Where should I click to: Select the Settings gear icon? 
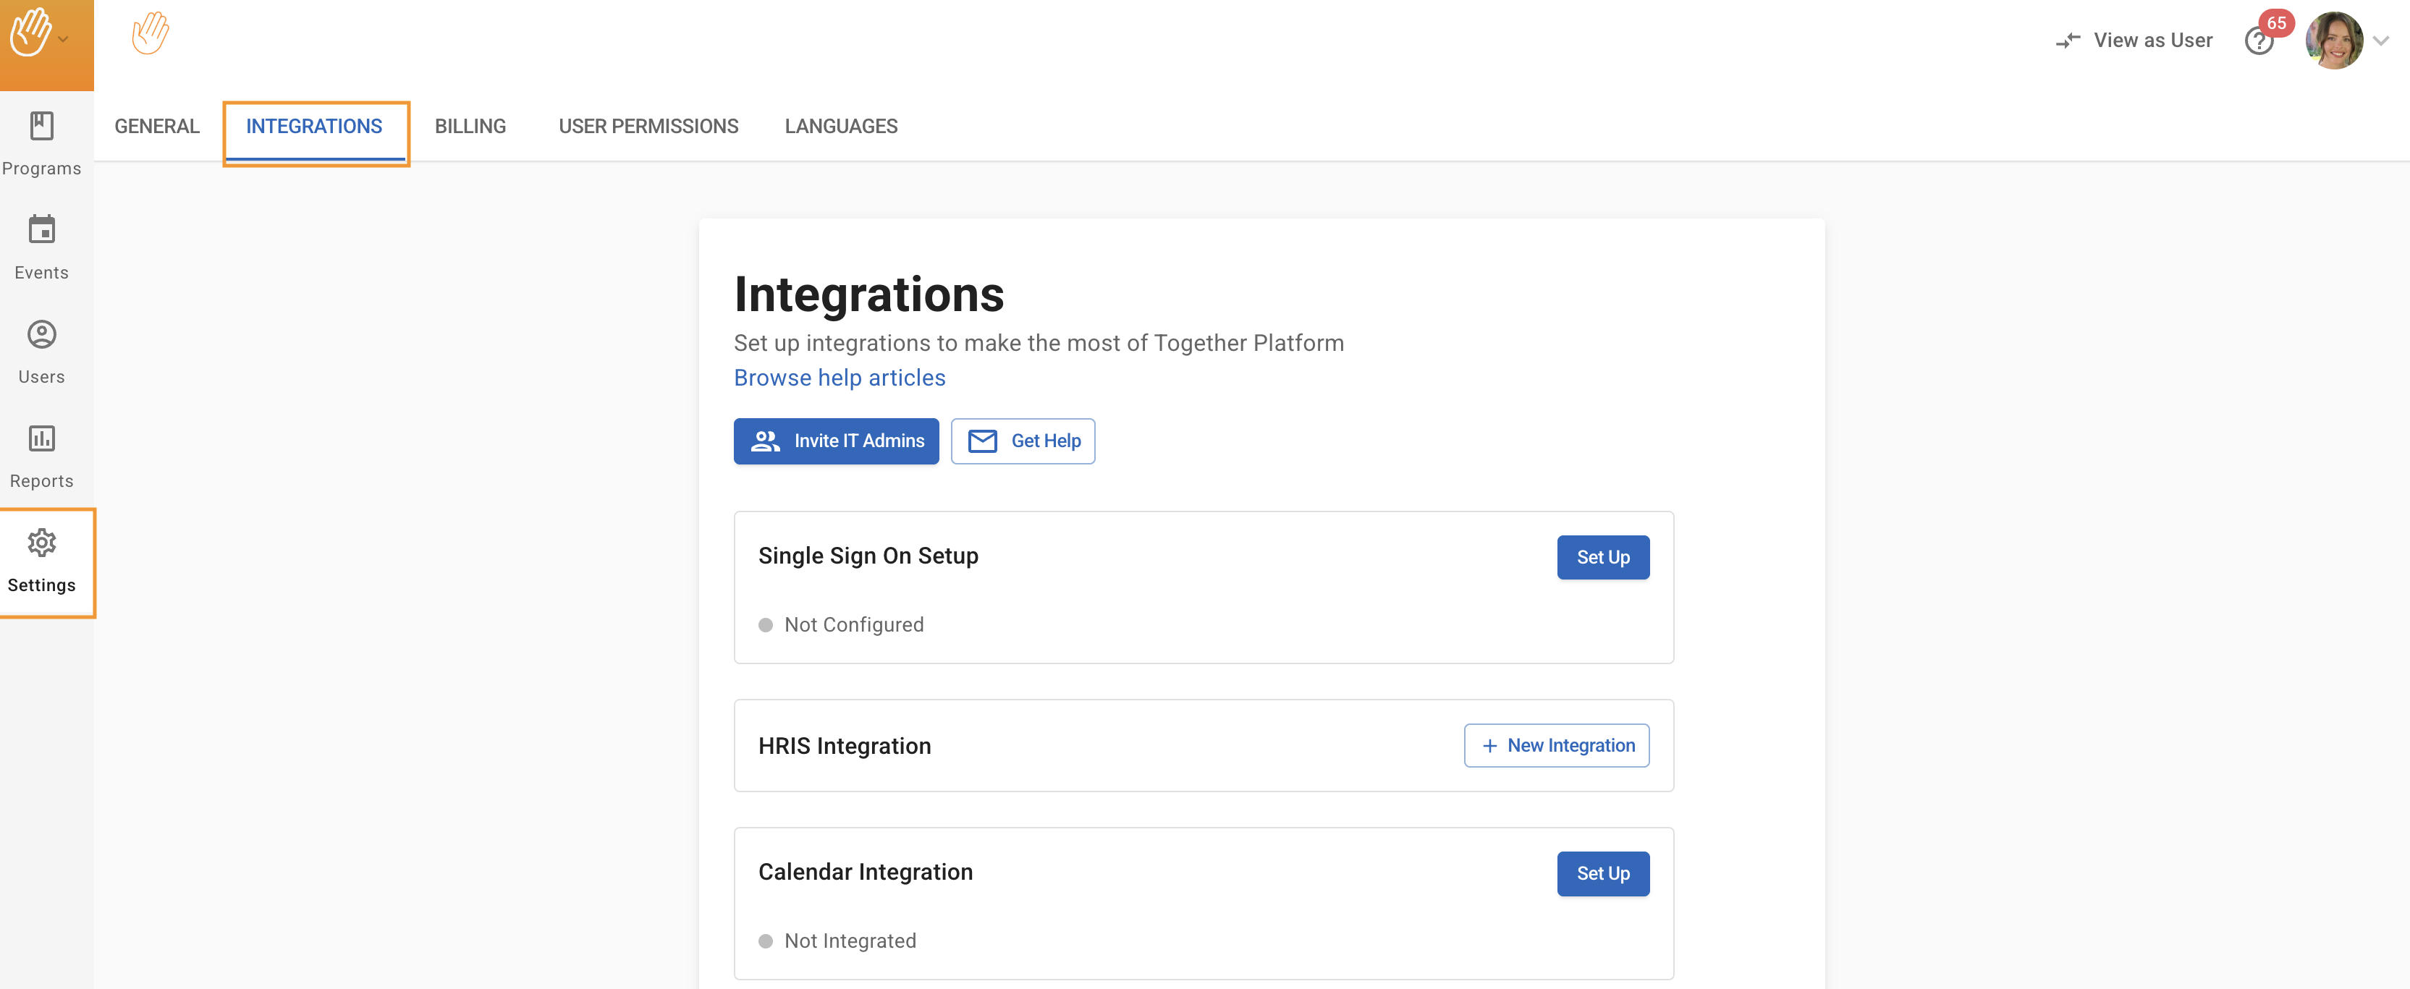point(41,543)
